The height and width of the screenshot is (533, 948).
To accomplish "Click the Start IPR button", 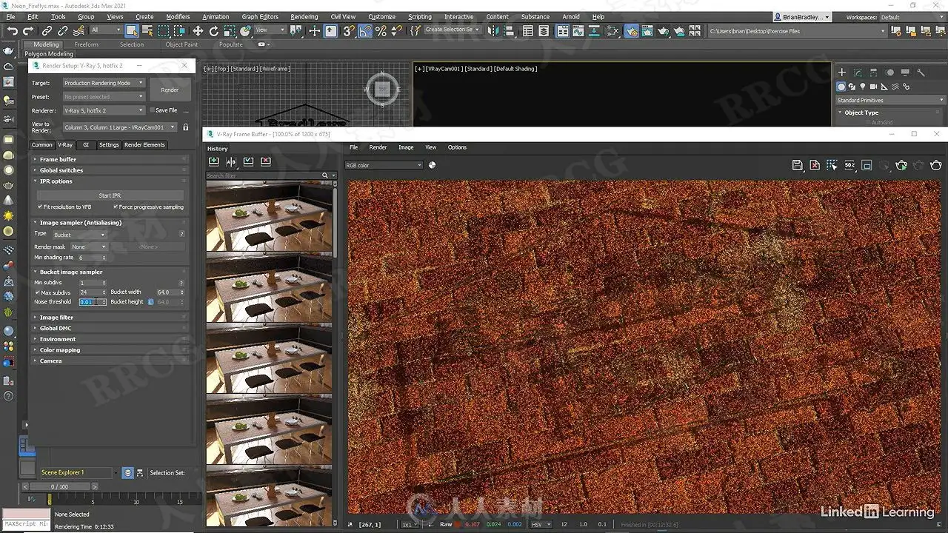I will click(x=110, y=195).
